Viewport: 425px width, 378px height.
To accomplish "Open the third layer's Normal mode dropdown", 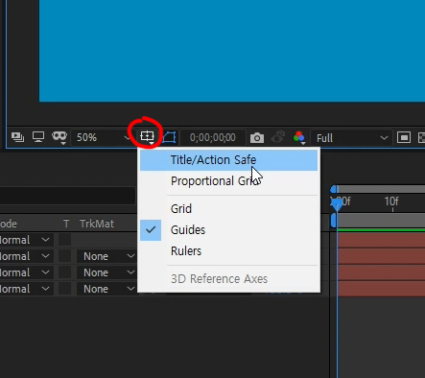I will coord(26,272).
